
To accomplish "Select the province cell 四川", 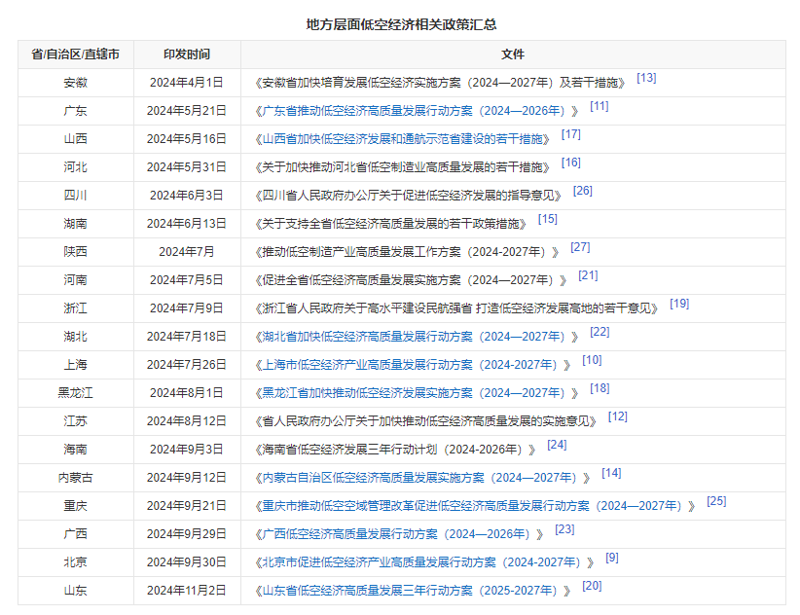I will click(76, 196).
